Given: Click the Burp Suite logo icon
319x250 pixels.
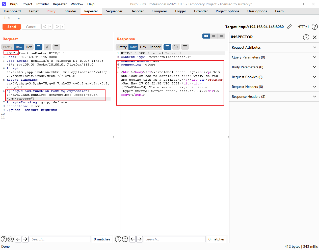Looking at the screenshot, I should 4,4.
